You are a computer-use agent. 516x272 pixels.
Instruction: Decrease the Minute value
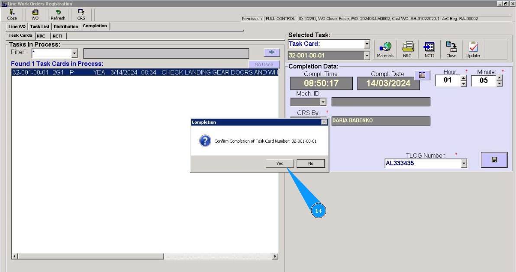pyautogui.click(x=500, y=84)
